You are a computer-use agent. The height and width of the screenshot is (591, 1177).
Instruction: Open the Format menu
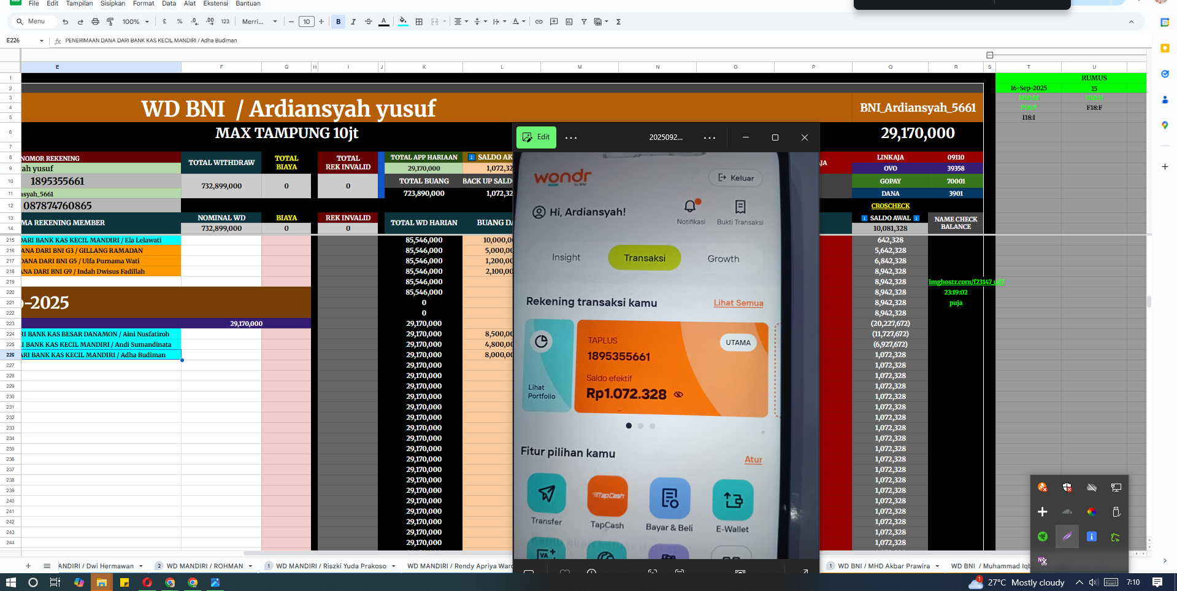(x=144, y=4)
